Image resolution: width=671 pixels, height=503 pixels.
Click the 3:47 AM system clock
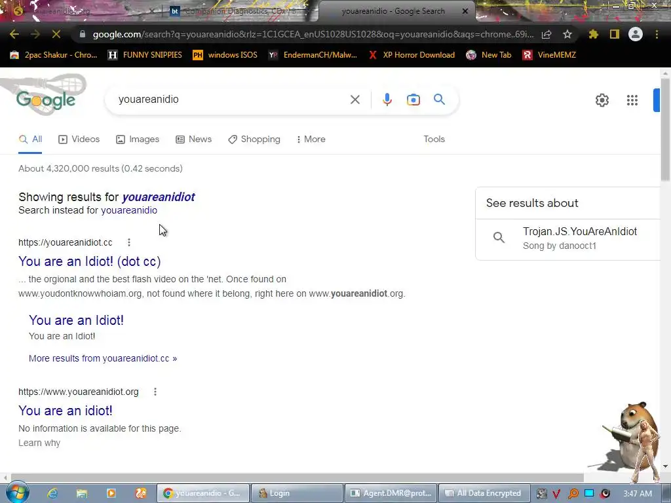click(637, 494)
